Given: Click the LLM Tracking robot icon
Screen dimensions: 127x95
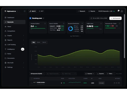Looking at the screenshot, I should (x=6, y=45).
